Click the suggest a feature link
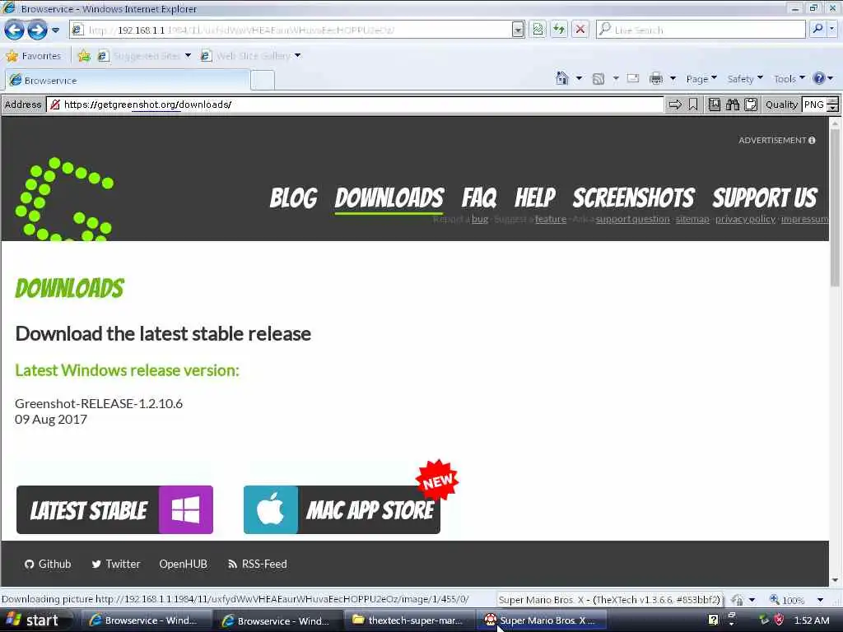The height and width of the screenshot is (632, 843). pyautogui.click(x=551, y=219)
